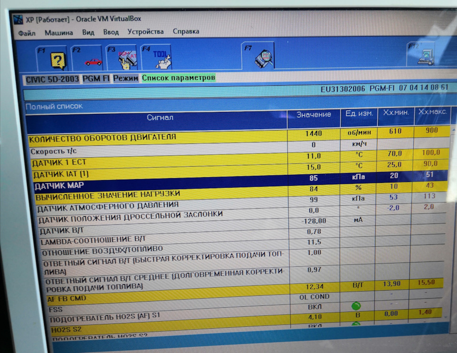Screen dimensions: 457x353
Task: Select the КОЛИЧЕСТВО ОБОРОТОВ ДВИГАТЕЛЯ row
Action: click(239, 135)
